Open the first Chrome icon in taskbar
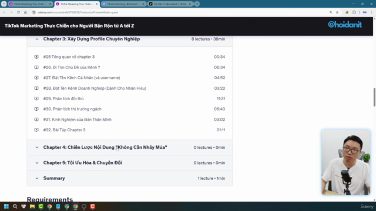This screenshot has width=376, height=211. (49, 206)
